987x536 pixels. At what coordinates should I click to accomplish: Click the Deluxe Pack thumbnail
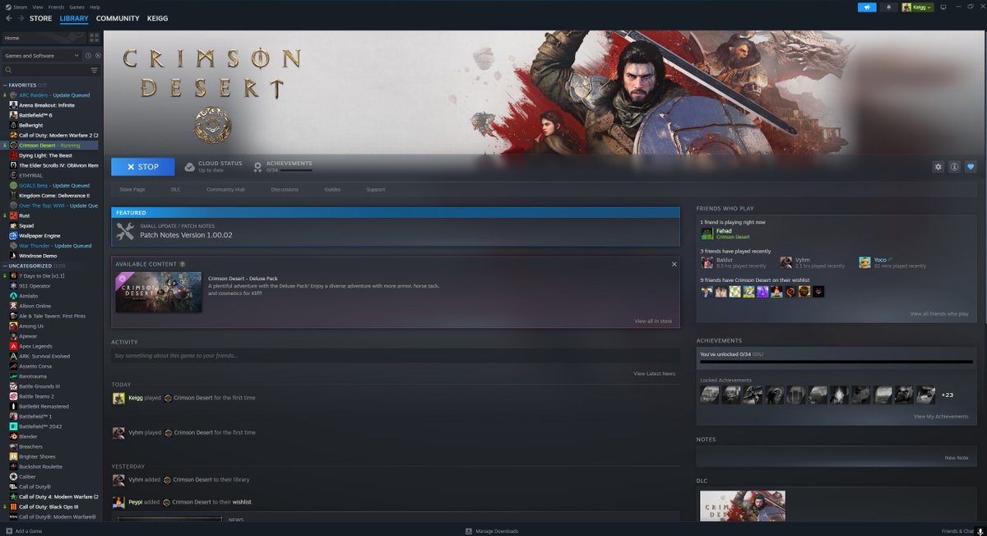pyautogui.click(x=158, y=293)
